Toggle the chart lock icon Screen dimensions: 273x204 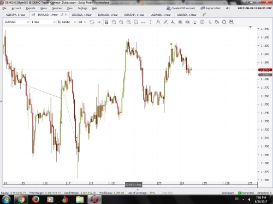click(x=106, y=22)
